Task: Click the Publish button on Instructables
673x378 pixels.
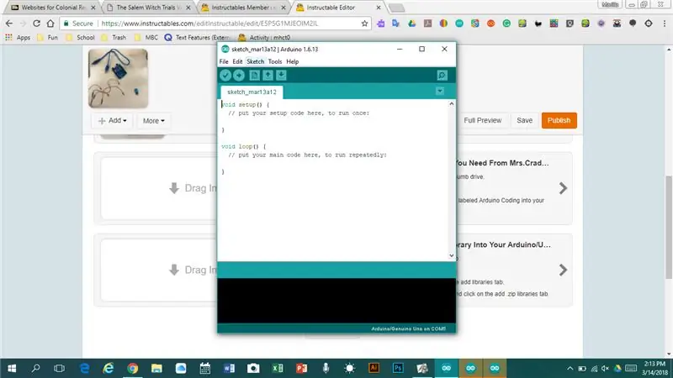Action: (x=559, y=120)
